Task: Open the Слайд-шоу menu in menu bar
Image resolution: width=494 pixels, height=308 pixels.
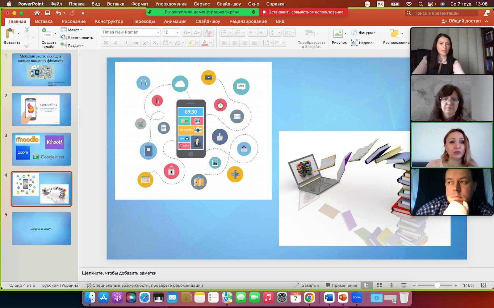Action: pyautogui.click(x=228, y=4)
